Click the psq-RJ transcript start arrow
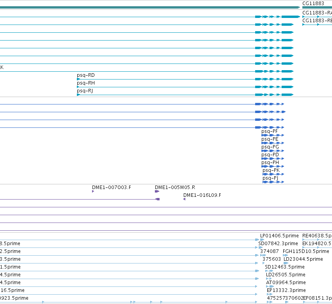The width and height of the screenshot is (332, 304). click(x=78, y=95)
